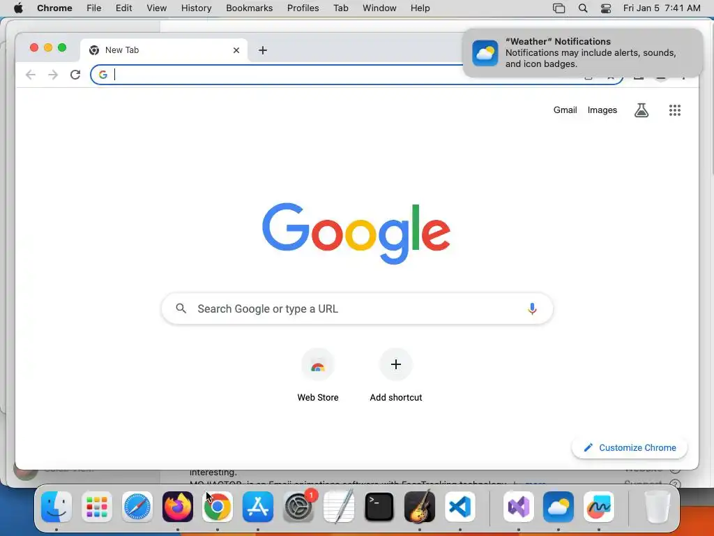Open the Window menu
Image resolution: width=714 pixels, height=536 pixels.
point(379,8)
